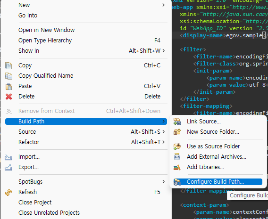Screen dimensions: 268x219
Task: Expand the Source submenu arrow
Action: pyautogui.click(x=164, y=132)
